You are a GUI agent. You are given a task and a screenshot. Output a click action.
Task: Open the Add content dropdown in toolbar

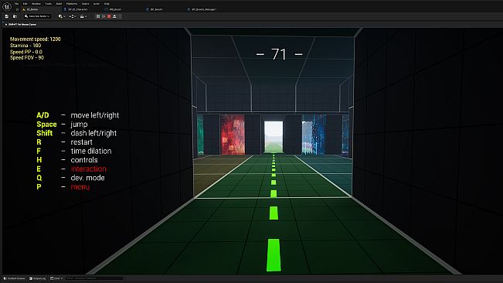click(x=62, y=16)
